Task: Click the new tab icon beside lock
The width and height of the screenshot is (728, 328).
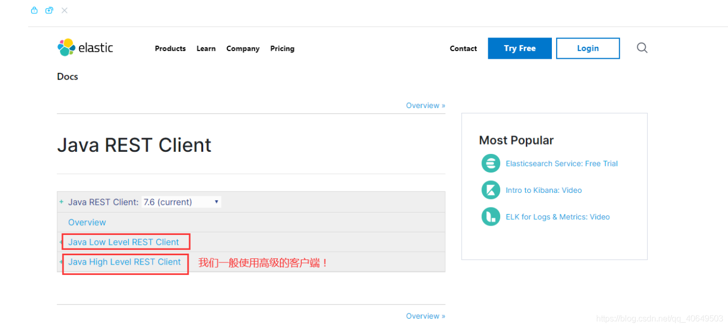Action: pyautogui.click(x=49, y=10)
